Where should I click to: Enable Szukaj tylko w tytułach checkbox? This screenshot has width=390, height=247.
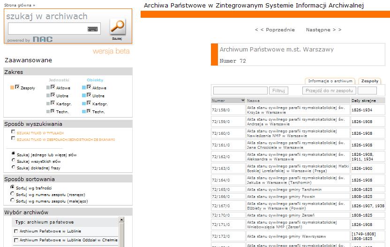(13, 132)
